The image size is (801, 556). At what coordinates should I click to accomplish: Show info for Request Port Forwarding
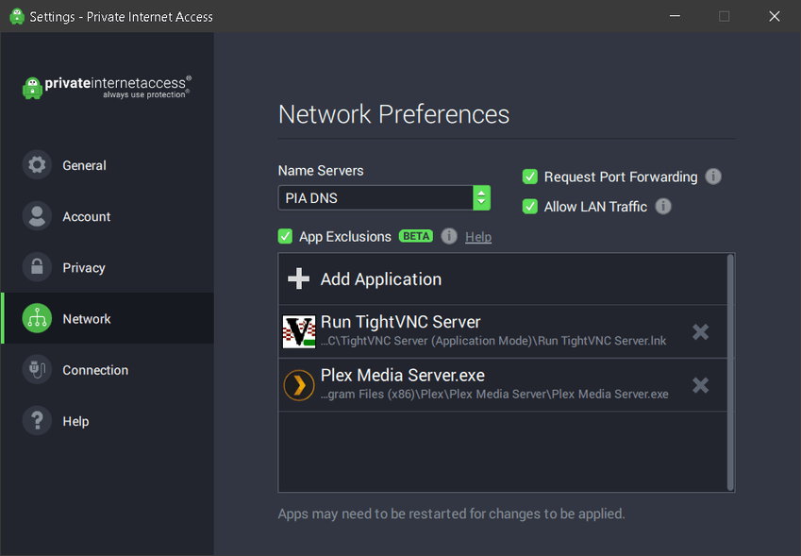tap(714, 177)
